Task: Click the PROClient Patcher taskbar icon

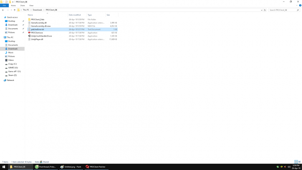Action: point(95,167)
